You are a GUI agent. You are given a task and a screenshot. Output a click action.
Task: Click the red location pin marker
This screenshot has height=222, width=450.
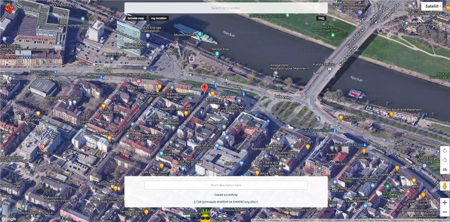[x=204, y=88]
